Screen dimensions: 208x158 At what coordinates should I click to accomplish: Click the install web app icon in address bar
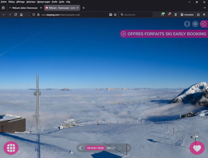point(110,15)
